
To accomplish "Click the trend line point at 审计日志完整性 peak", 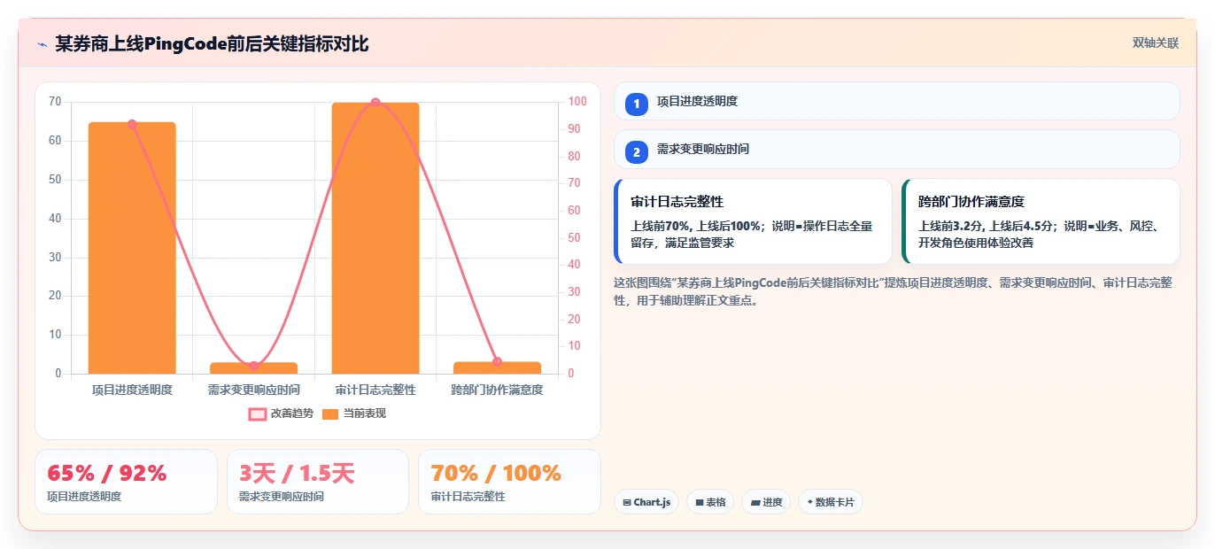I will (x=375, y=103).
